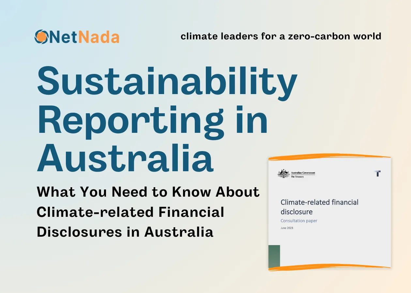Select the Australian Government coat of arms emblem
This screenshot has height=293, width=411.
[x=284, y=173]
